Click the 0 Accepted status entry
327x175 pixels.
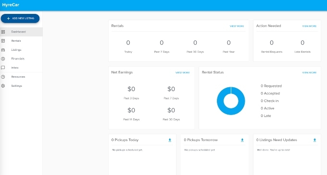click(x=270, y=93)
